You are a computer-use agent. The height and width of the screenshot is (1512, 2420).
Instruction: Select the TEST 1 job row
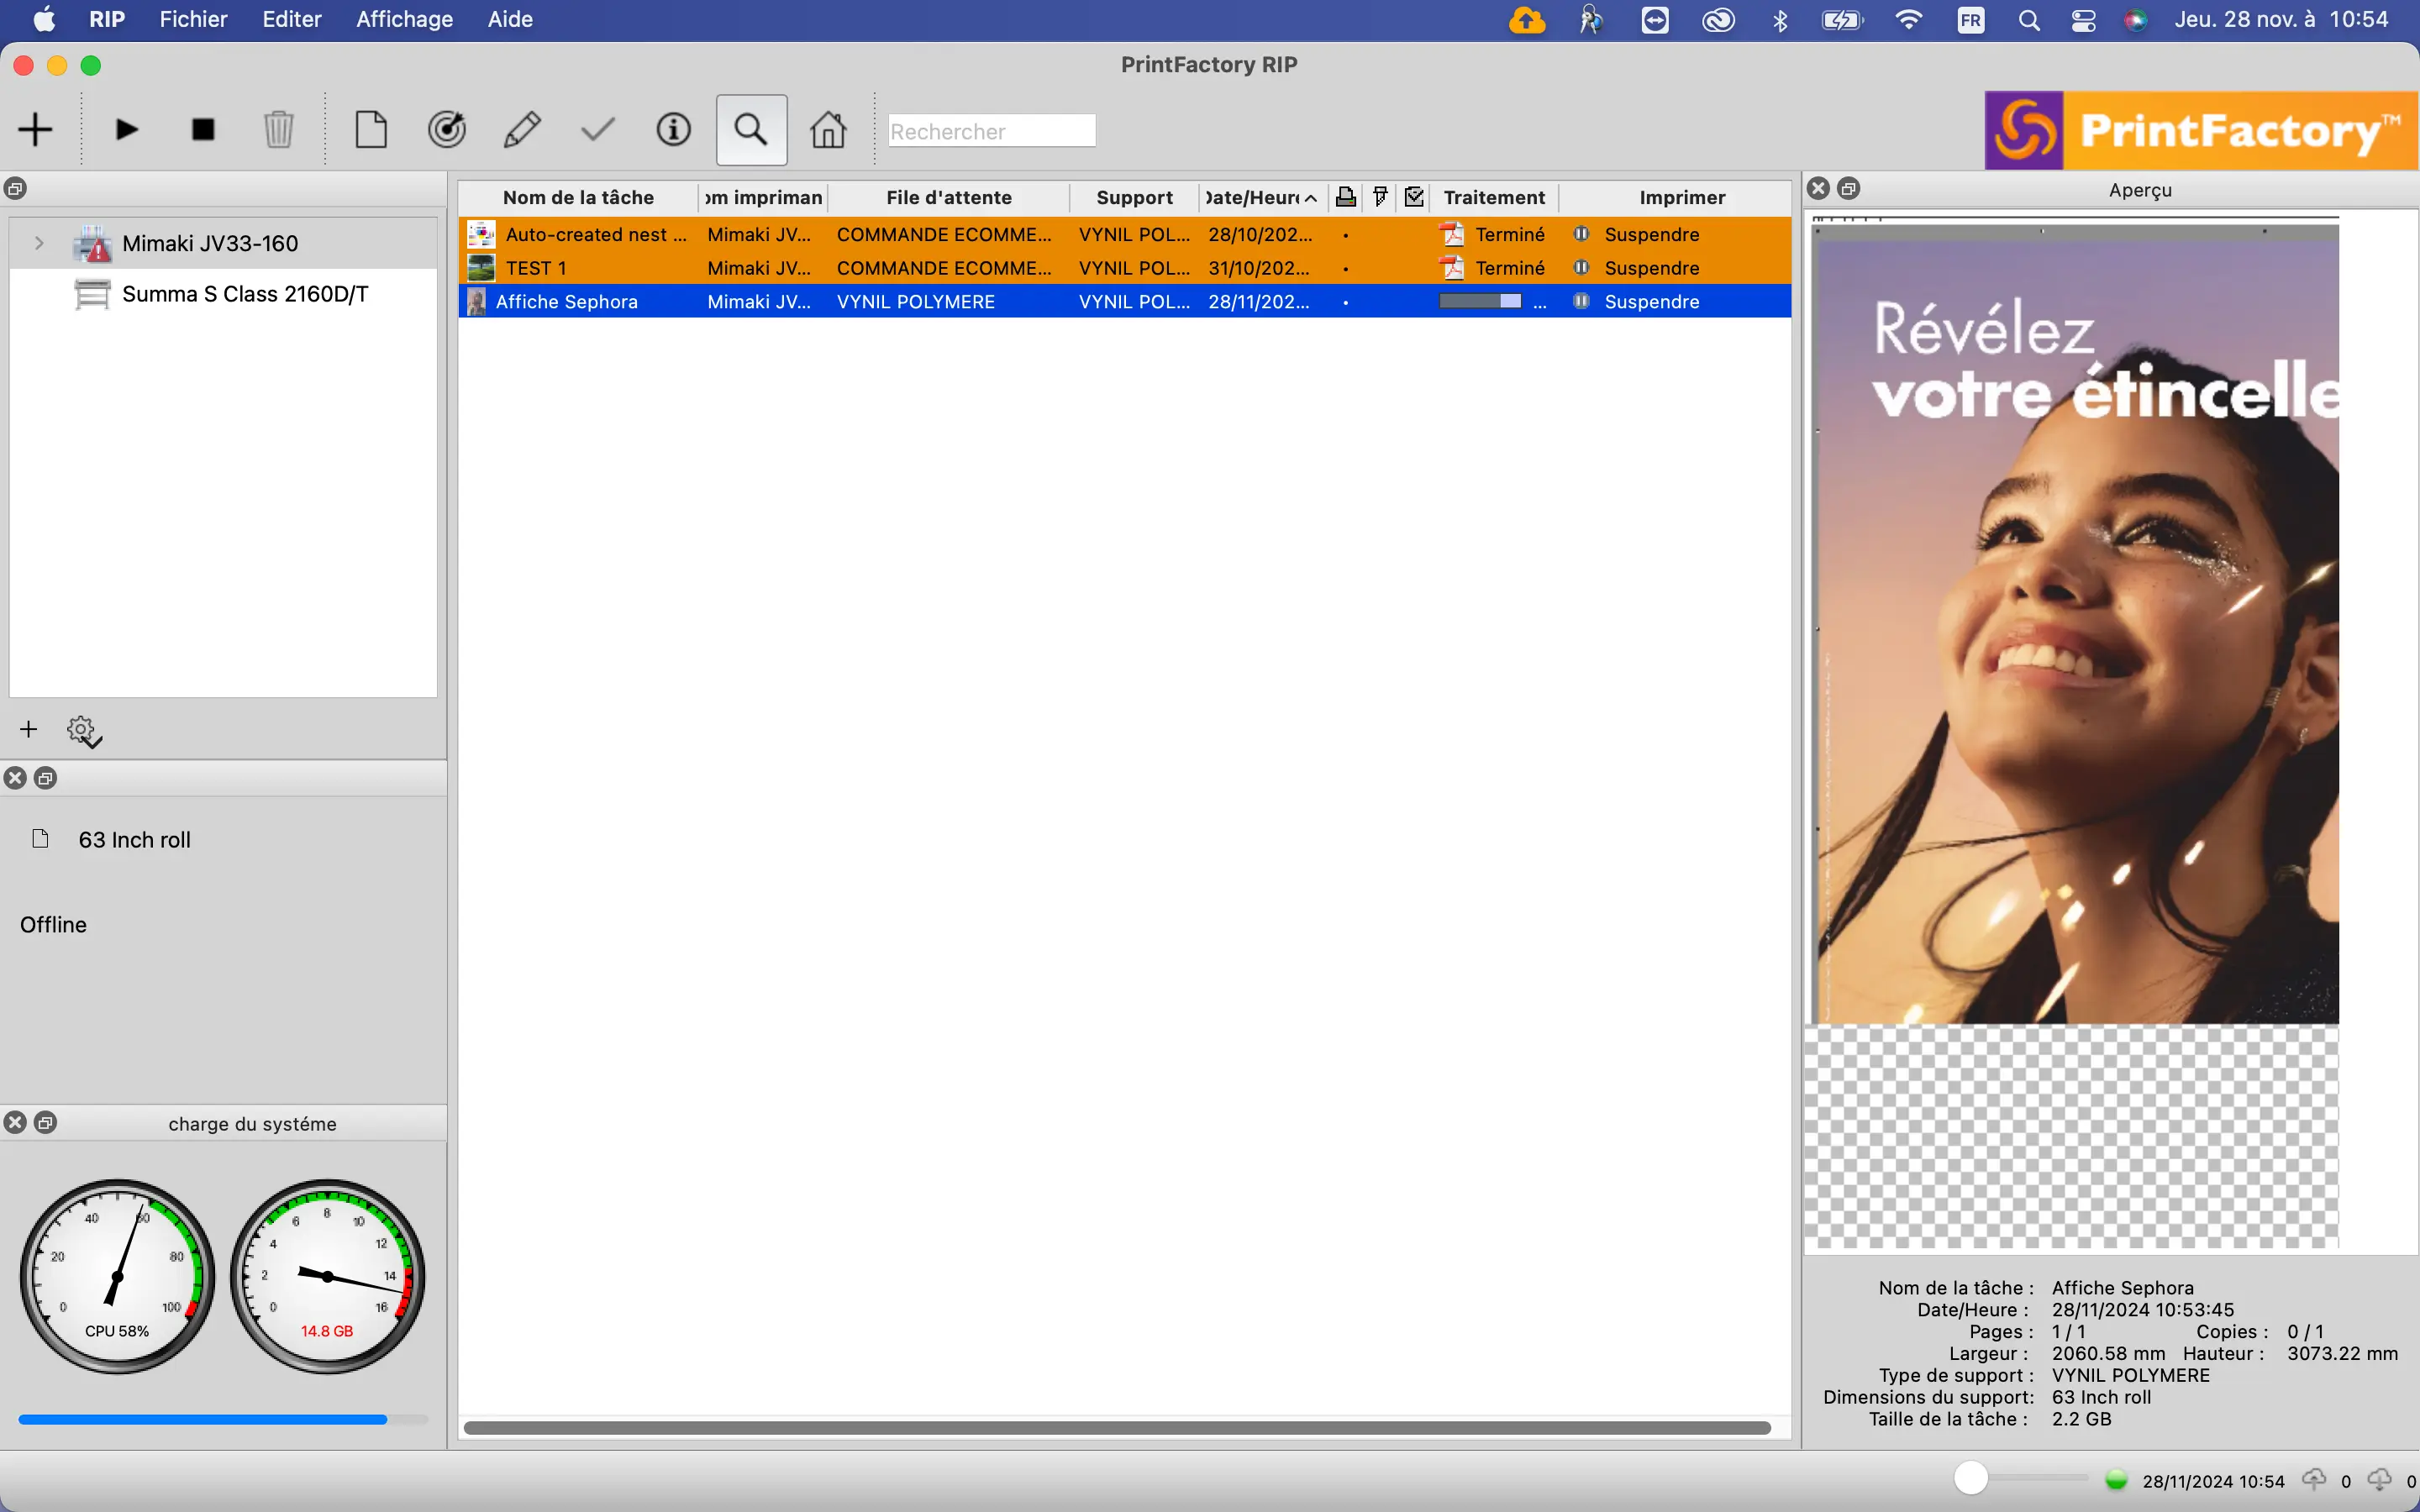click(x=1124, y=268)
